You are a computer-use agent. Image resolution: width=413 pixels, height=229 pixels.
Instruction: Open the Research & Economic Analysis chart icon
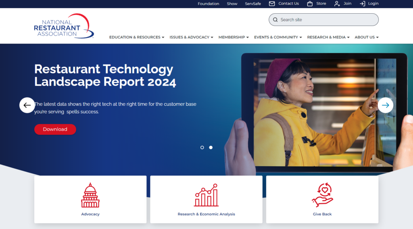[x=206, y=196]
